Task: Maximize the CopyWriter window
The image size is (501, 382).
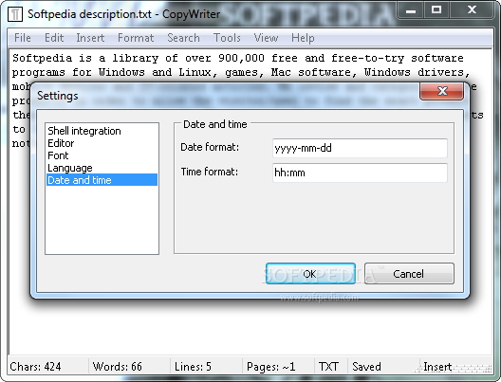Action: tap(436, 10)
